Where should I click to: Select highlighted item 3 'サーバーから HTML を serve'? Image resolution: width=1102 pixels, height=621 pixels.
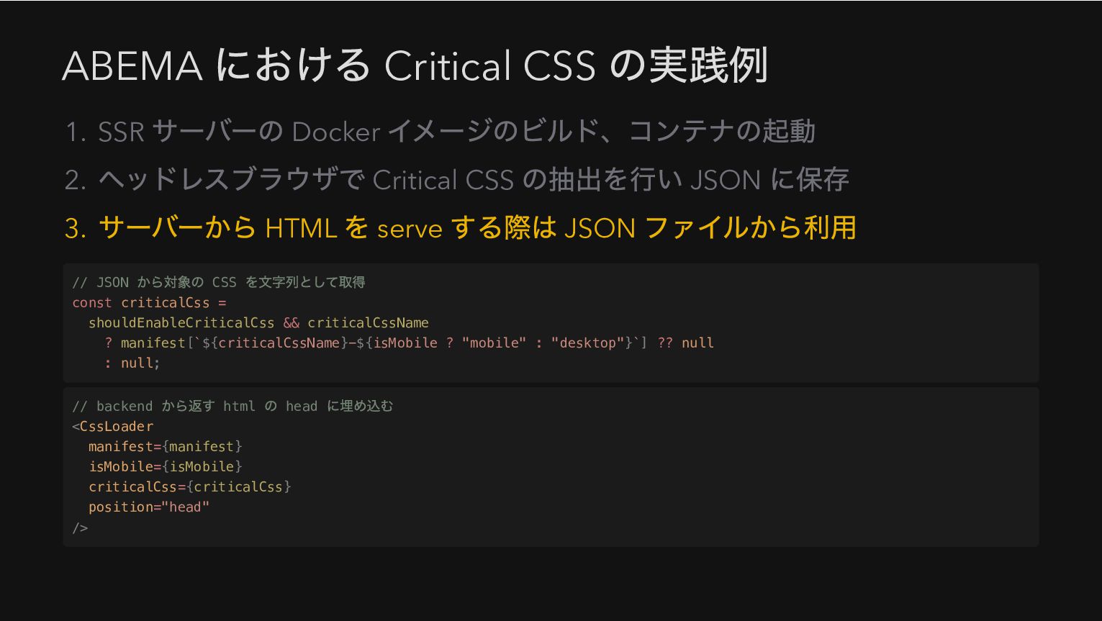460,228
